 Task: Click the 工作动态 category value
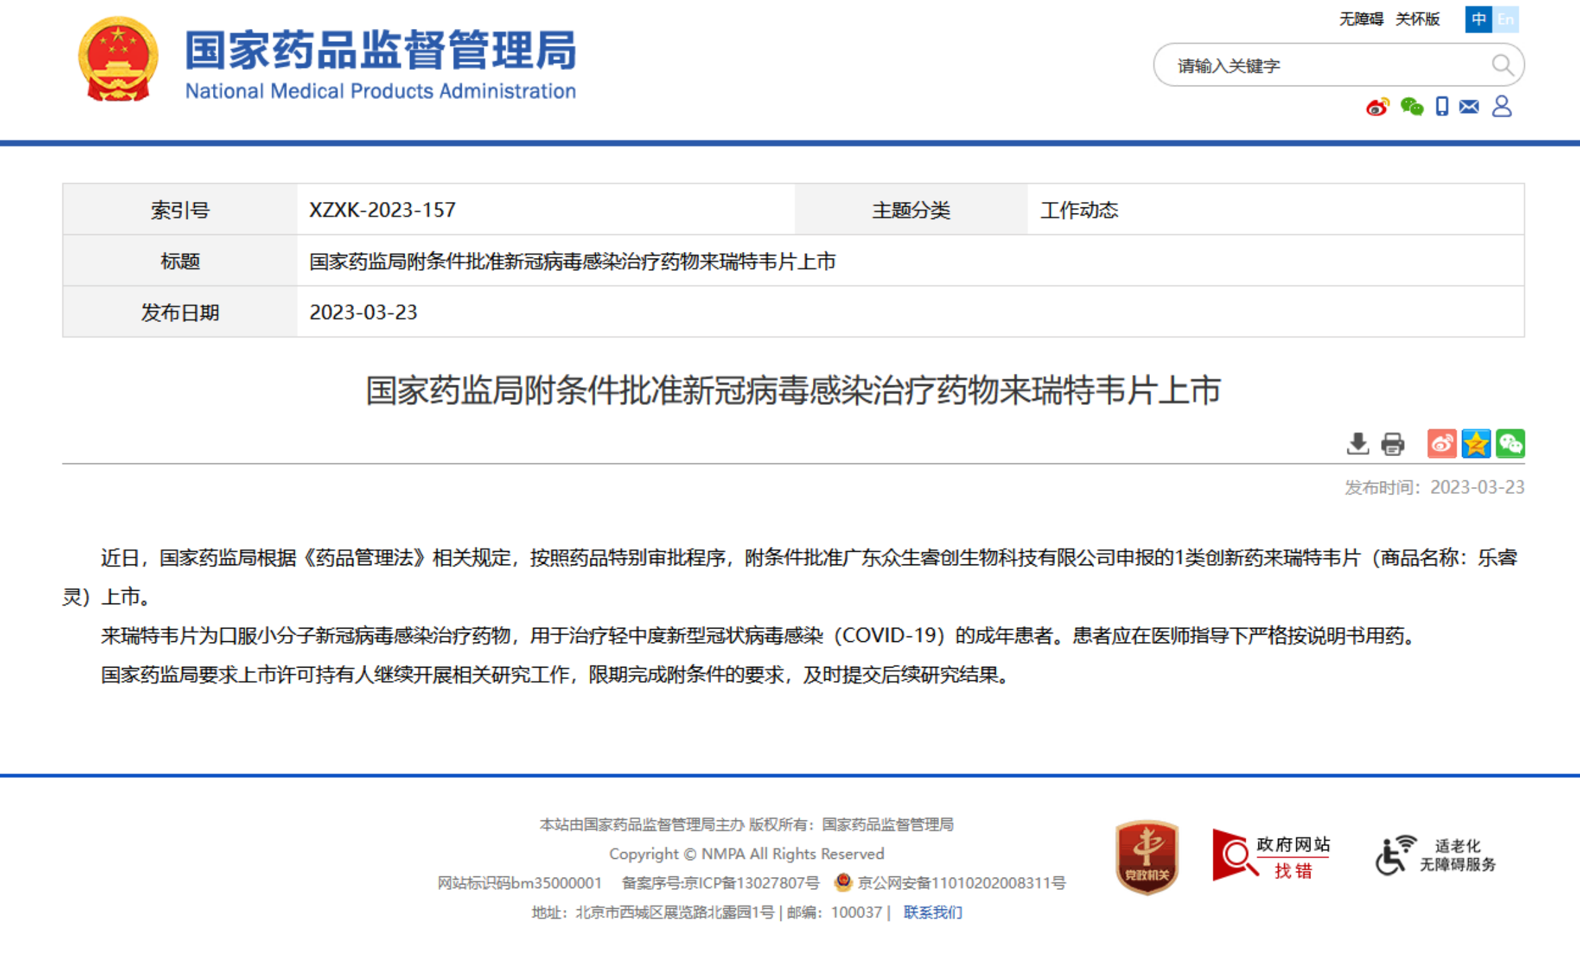[1079, 210]
